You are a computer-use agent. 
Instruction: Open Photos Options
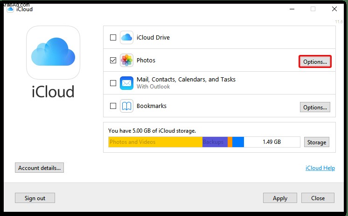315,61
